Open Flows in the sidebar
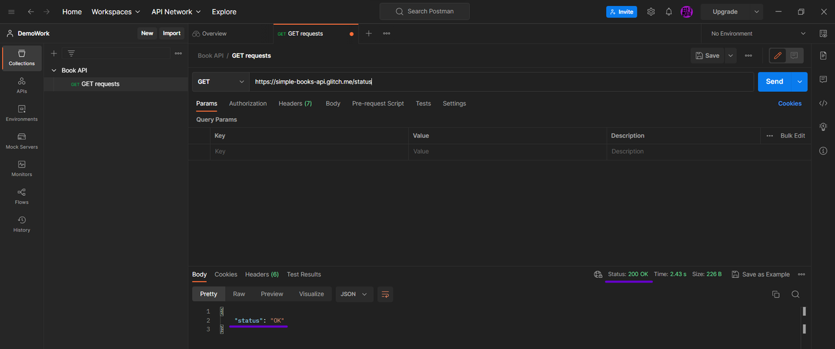Image resolution: width=835 pixels, height=349 pixels. tap(22, 196)
